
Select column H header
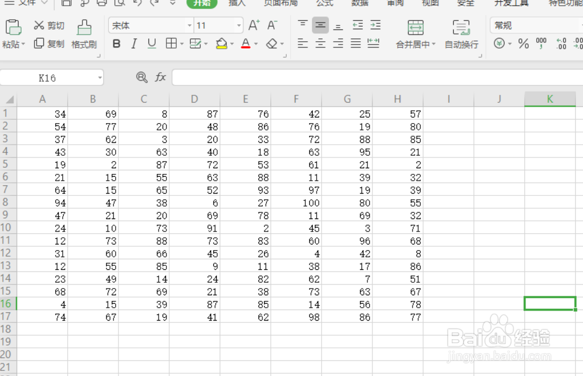397,99
